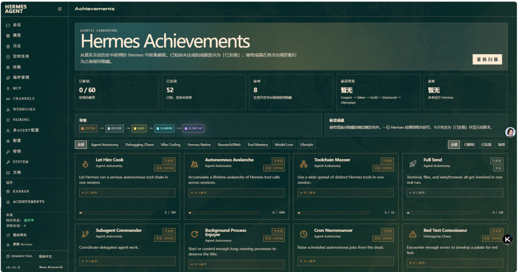Expand 计入条件 under Let Him Cook
The width and height of the screenshot is (518, 272).
tap(127, 193)
